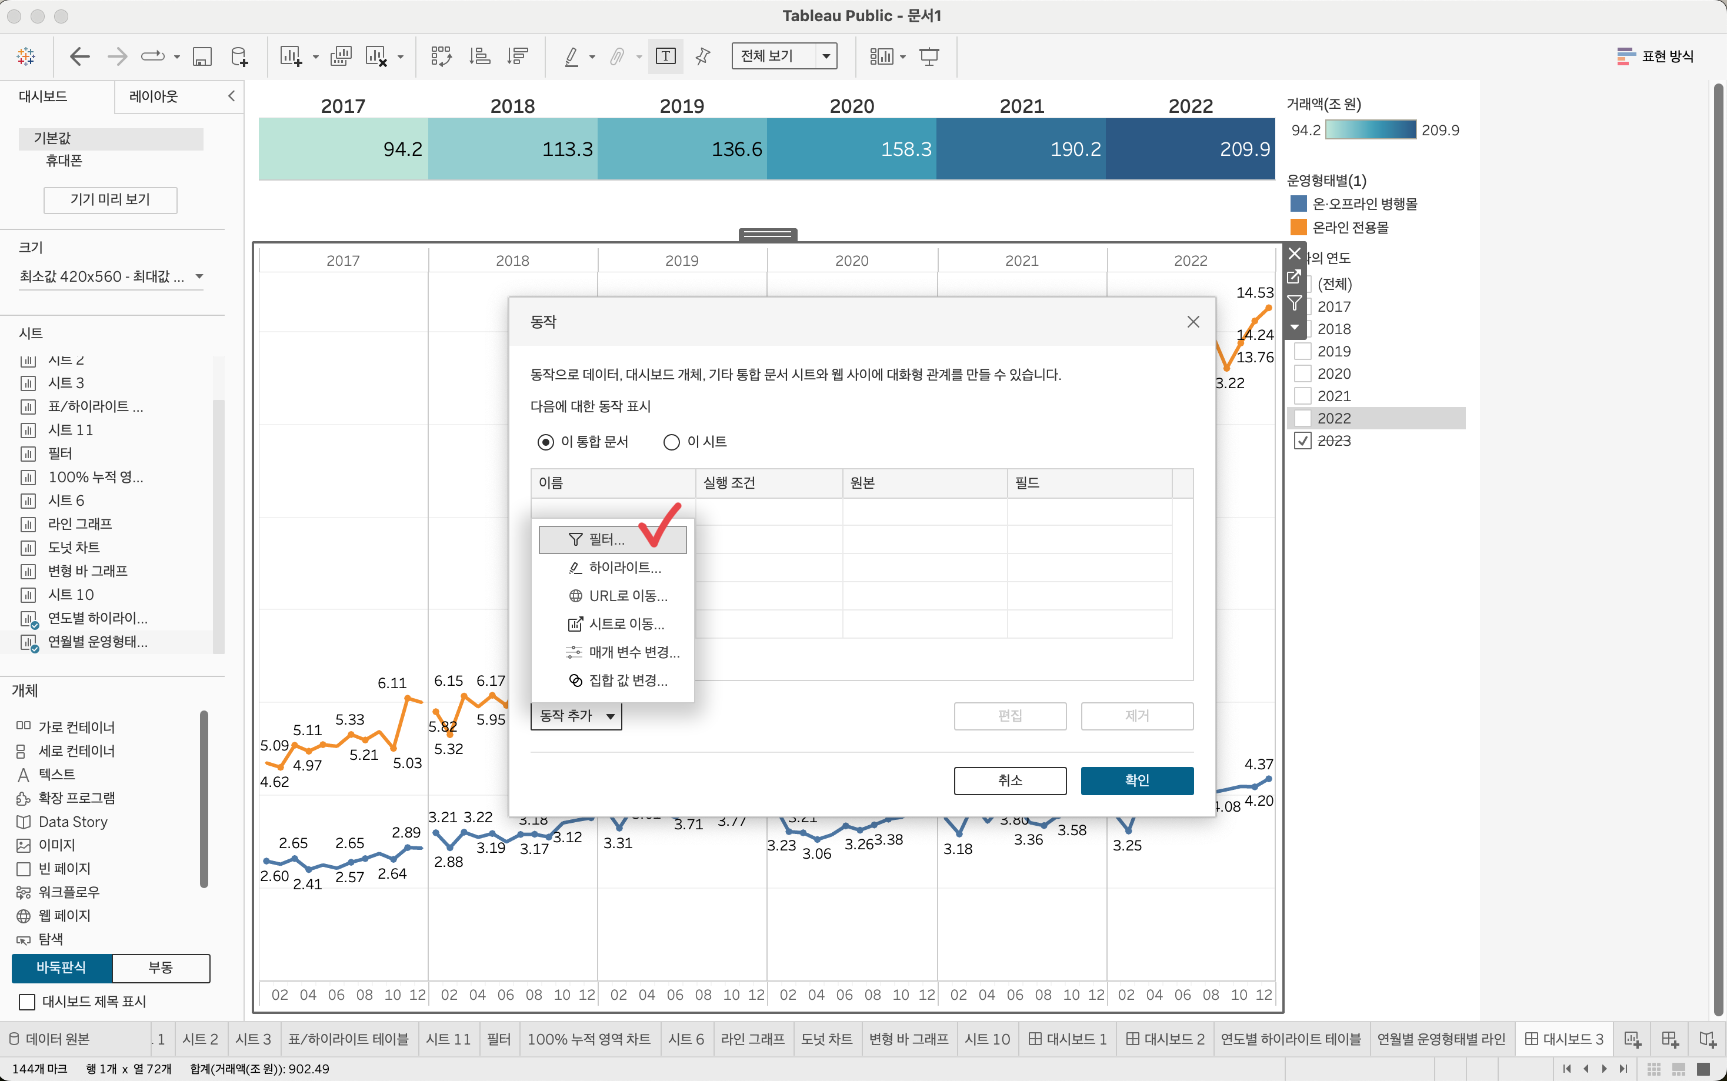Click the save workbook toolbar icon
The image size is (1727, 1081).
[202, 56]
